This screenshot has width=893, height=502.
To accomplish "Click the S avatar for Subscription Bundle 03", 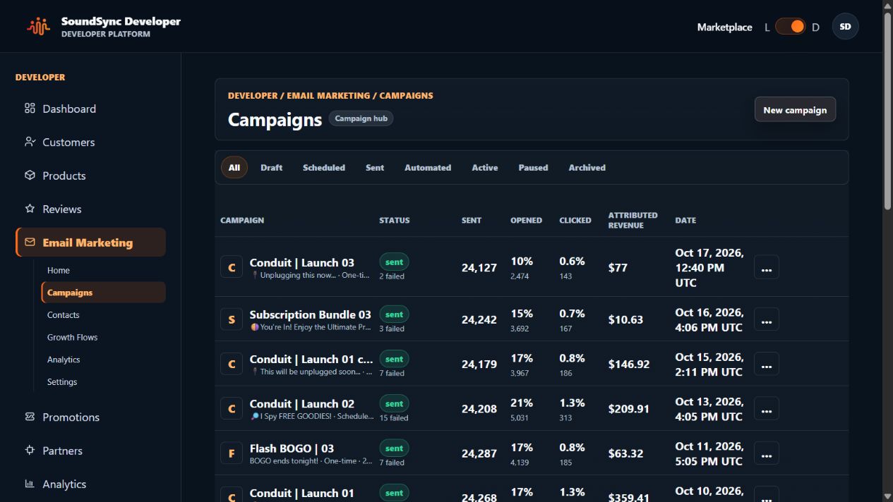I will click(x=232, y=319).
